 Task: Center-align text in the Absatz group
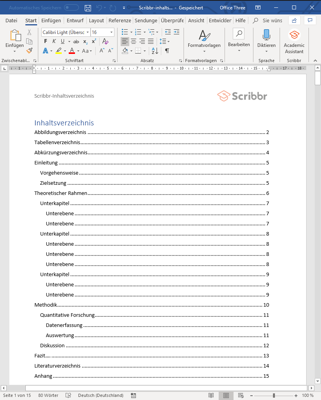134,41
